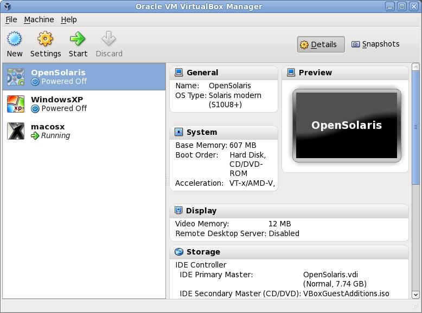Image resolution: width=422 pixels, height=313 pixels.
Task: Open the Storage section header link
Action: click(203, 252)
